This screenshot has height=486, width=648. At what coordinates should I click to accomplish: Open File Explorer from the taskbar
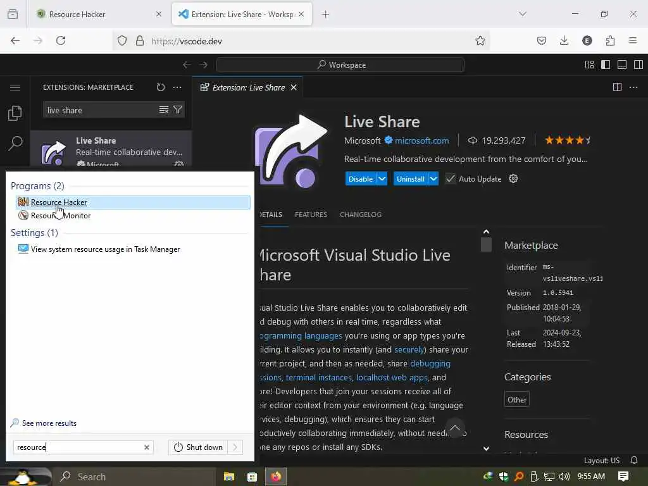point(229,477)
